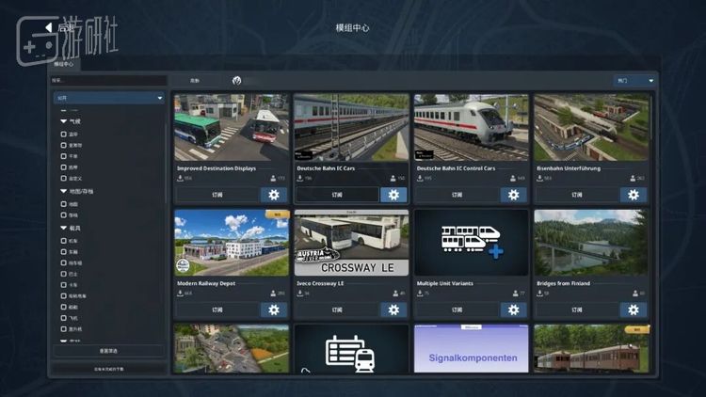Tick the 直升机 vehicle checkbox
This screenshot has height=397, width=706.
[x=63, y=329]
